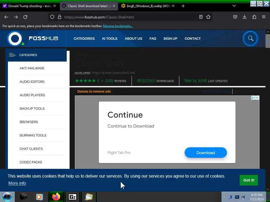Select AUDIO EDITORS category
The height and width of the screenshot is (202, 270).
click(32, 82)
